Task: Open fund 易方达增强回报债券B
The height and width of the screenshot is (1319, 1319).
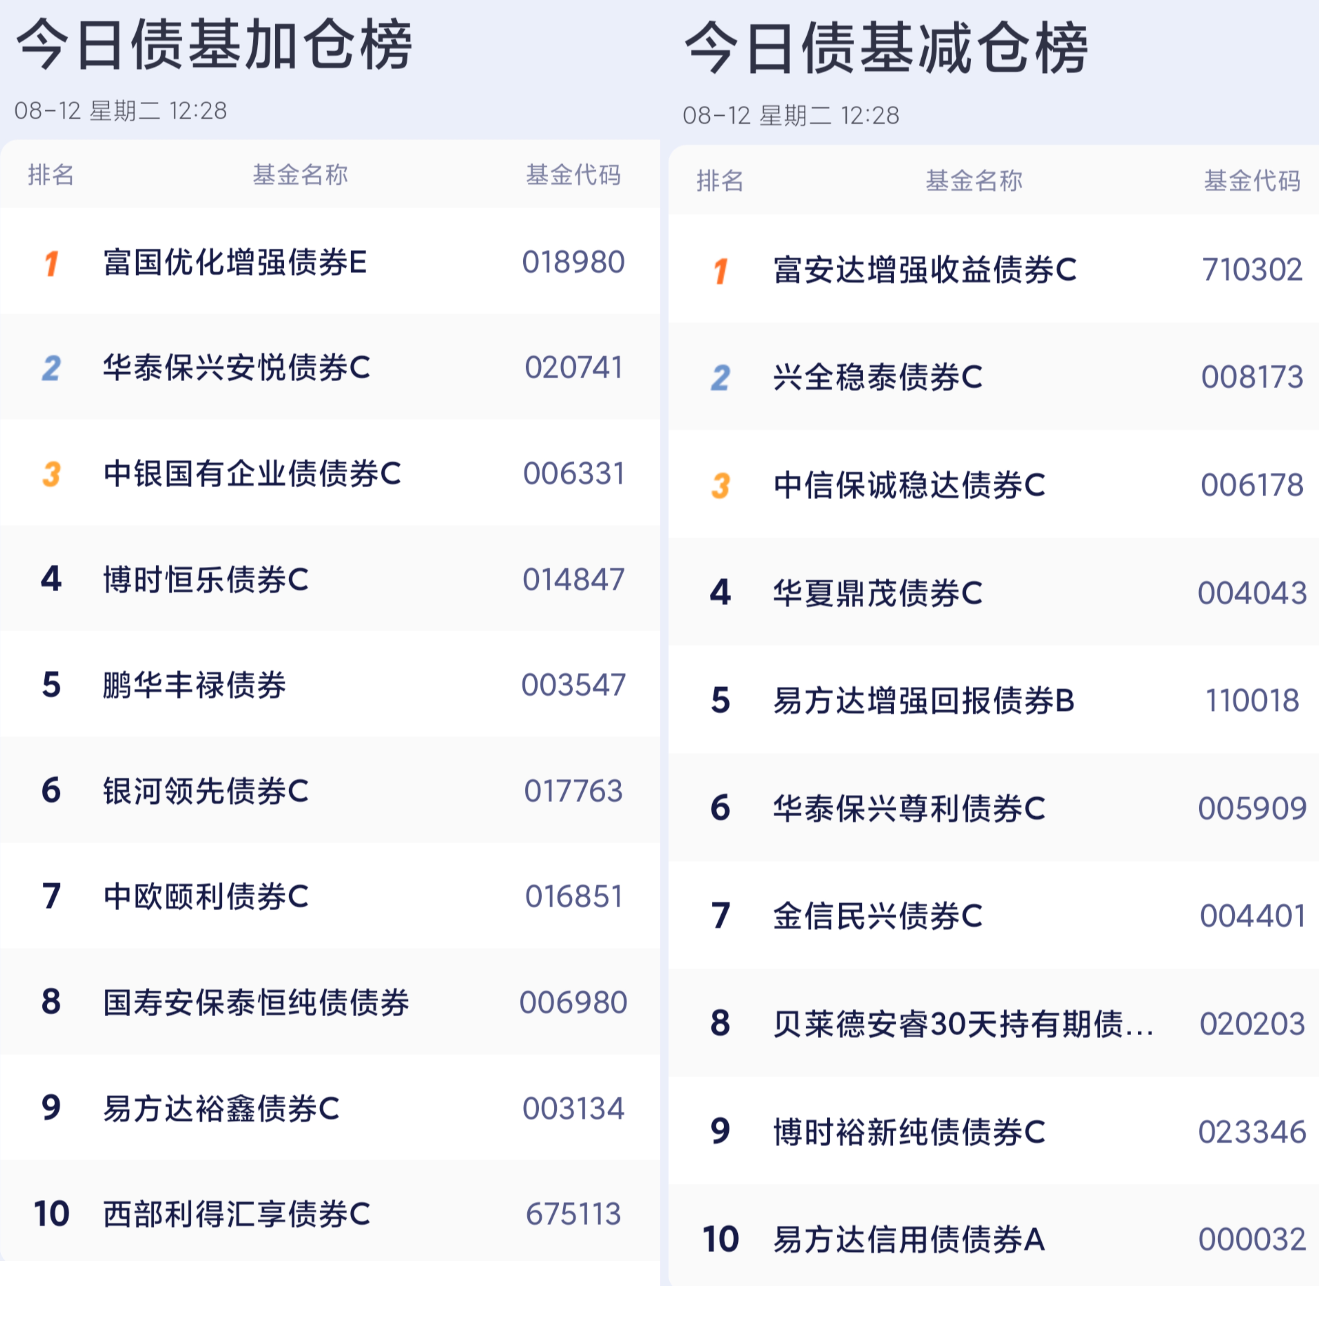Action: 924,700
